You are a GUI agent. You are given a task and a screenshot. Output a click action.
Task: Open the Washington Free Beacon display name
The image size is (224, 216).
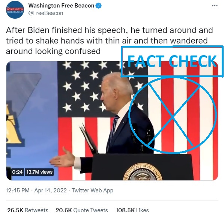(x=61, y=6)
